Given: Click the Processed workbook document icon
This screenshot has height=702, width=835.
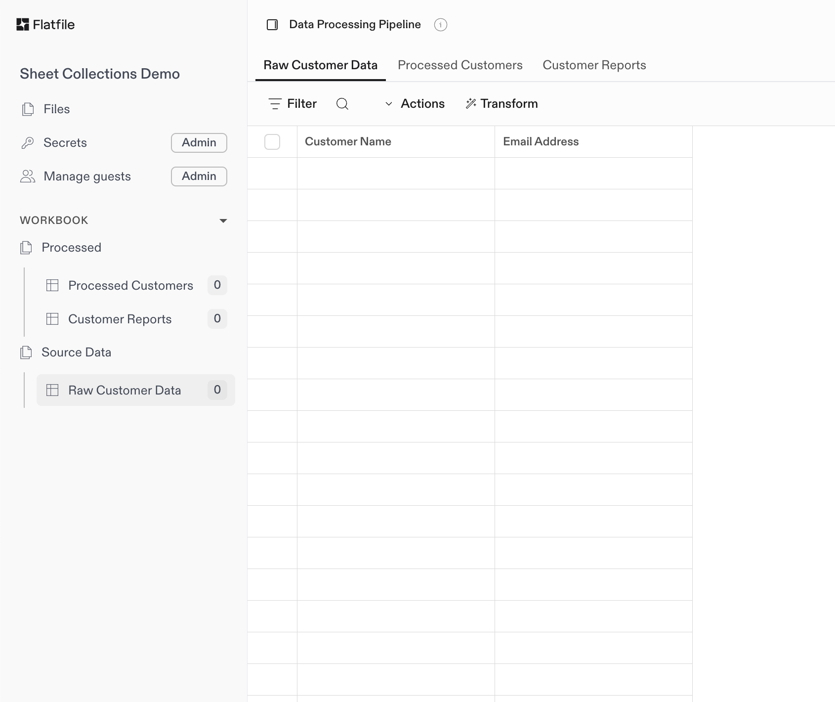Looking at the screenshot, I should [x=26, y=248].
